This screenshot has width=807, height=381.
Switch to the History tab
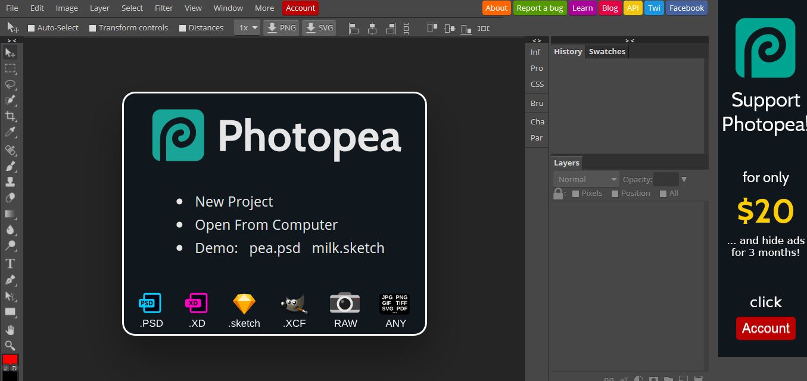[568, 52]
